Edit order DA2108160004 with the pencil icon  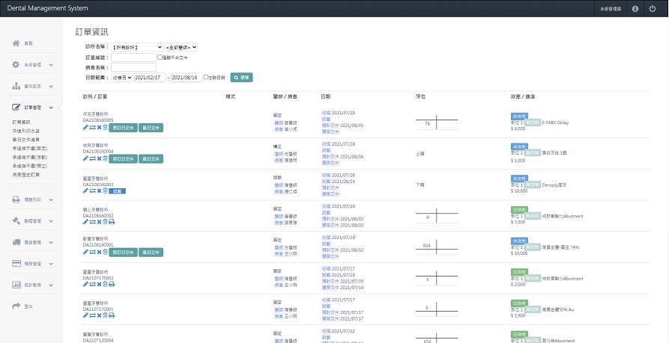pos(85,158)
